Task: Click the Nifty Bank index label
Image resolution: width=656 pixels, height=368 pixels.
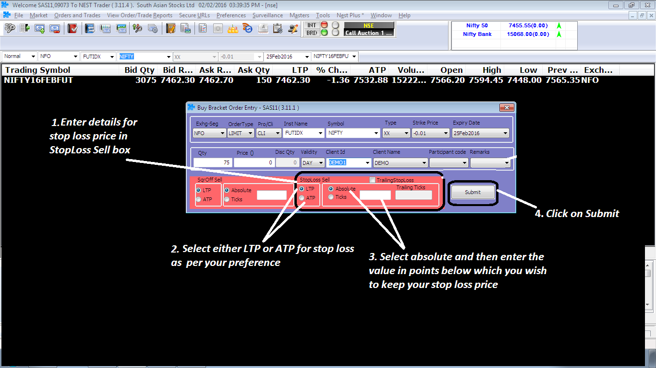Action: 477,34
